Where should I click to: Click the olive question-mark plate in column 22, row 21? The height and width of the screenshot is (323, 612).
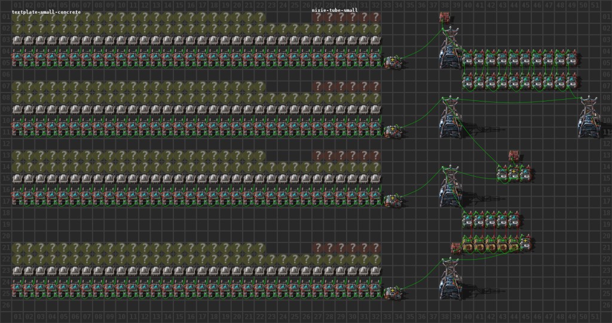coord(259,247)
